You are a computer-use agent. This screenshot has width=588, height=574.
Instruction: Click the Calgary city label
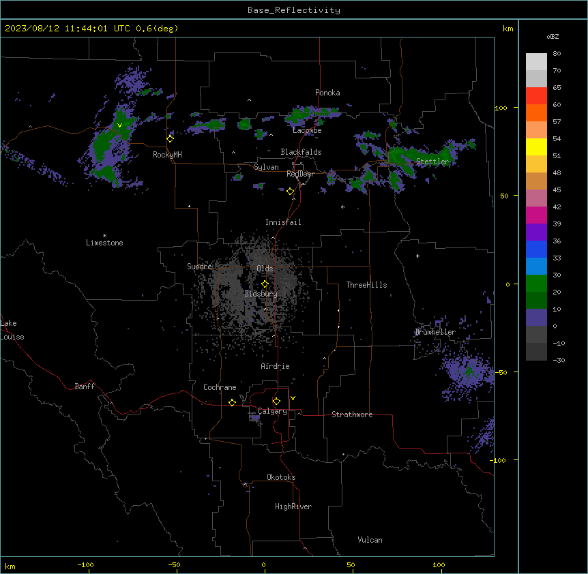pos(272,411)
